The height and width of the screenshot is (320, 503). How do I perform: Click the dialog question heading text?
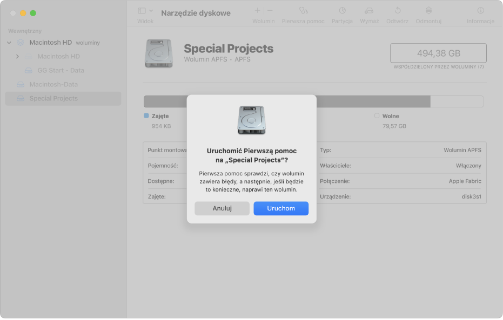point(252,155)
